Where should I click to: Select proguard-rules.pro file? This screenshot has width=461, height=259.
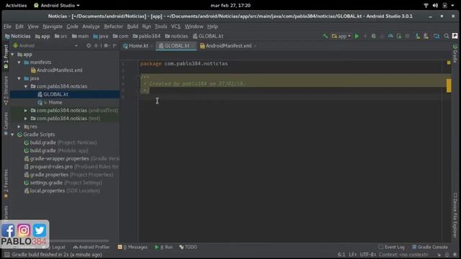(71, 166)
